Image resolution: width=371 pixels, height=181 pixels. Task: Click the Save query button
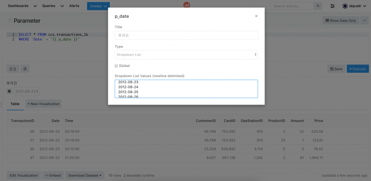(336, 69)
